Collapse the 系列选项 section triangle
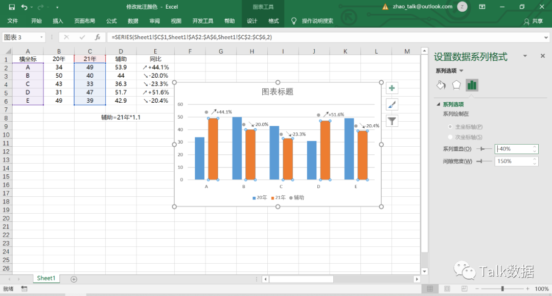Image resolution: width=552 pixels, height=296 pixels. pyautogui.click(x=438, y=104)
